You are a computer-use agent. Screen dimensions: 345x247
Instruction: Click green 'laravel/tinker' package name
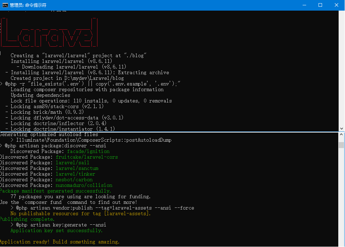point(76,174)
